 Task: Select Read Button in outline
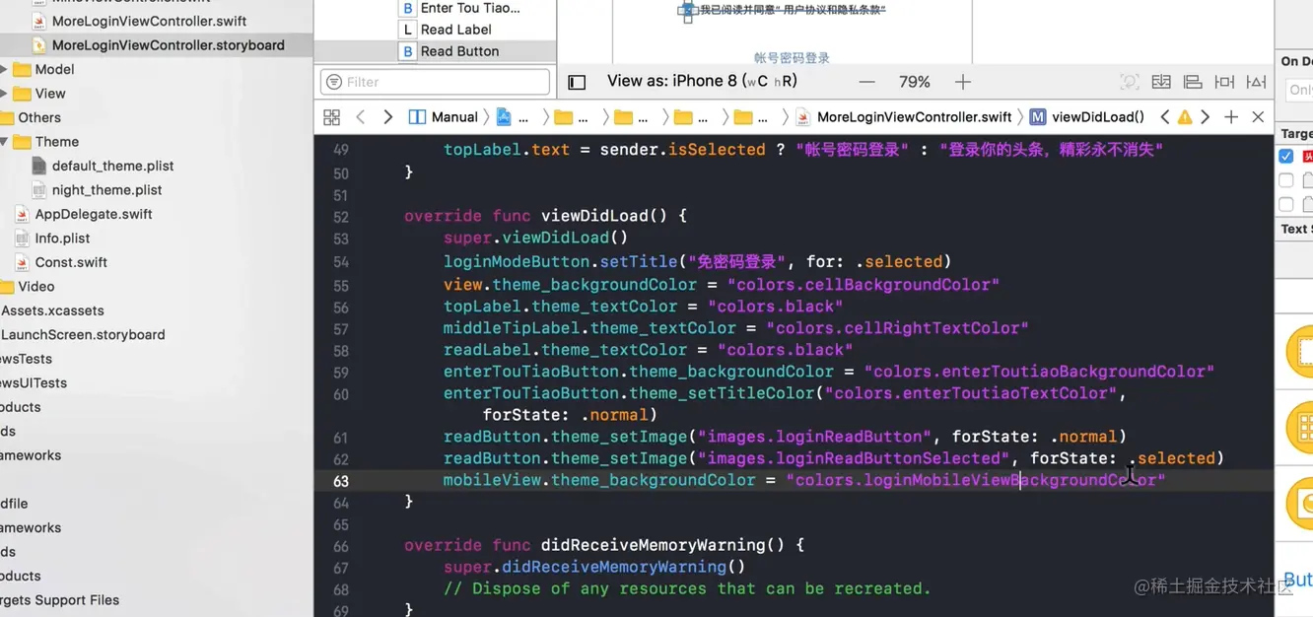449,51
